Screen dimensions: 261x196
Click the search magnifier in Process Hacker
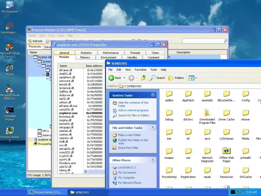[x=226, y=41]
